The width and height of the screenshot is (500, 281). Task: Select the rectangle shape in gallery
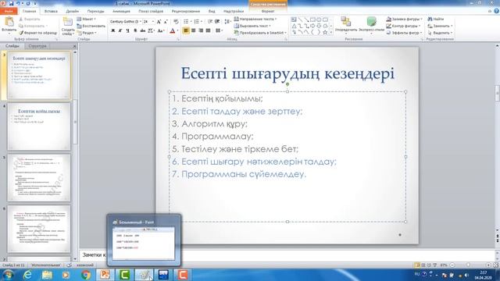(x=312, y=20)
